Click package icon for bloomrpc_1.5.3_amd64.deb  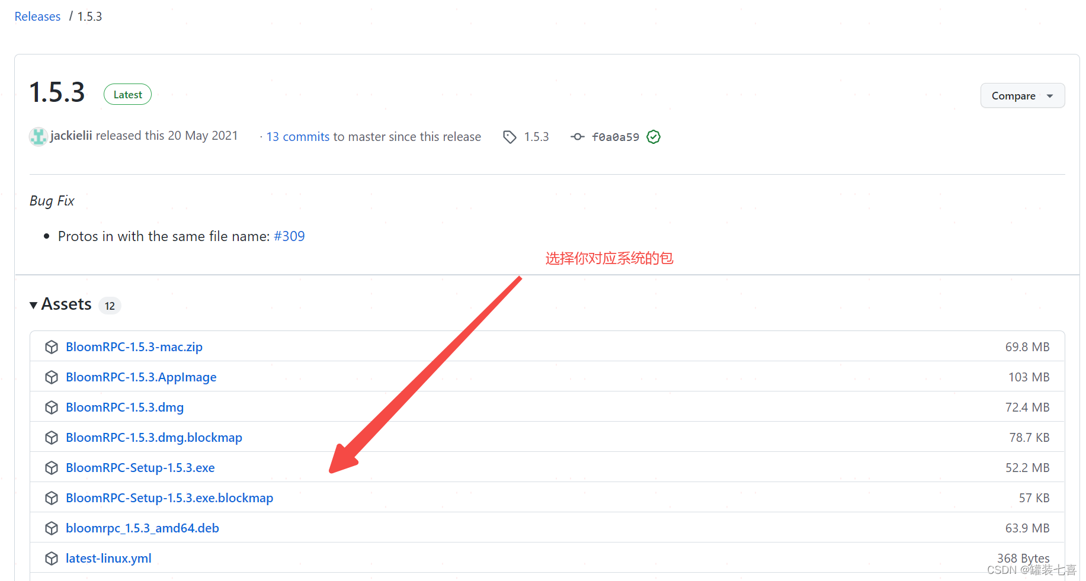52,528
